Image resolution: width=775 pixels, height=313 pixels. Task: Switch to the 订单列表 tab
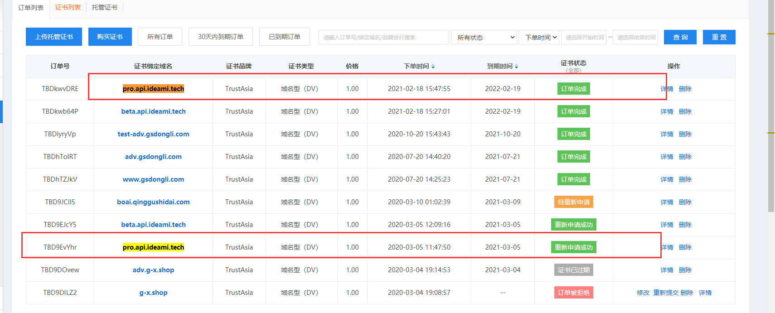pyautogui.click(x=31, y=8)
